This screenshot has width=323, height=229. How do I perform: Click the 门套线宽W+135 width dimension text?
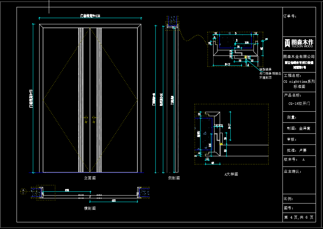tap(90, 16)
